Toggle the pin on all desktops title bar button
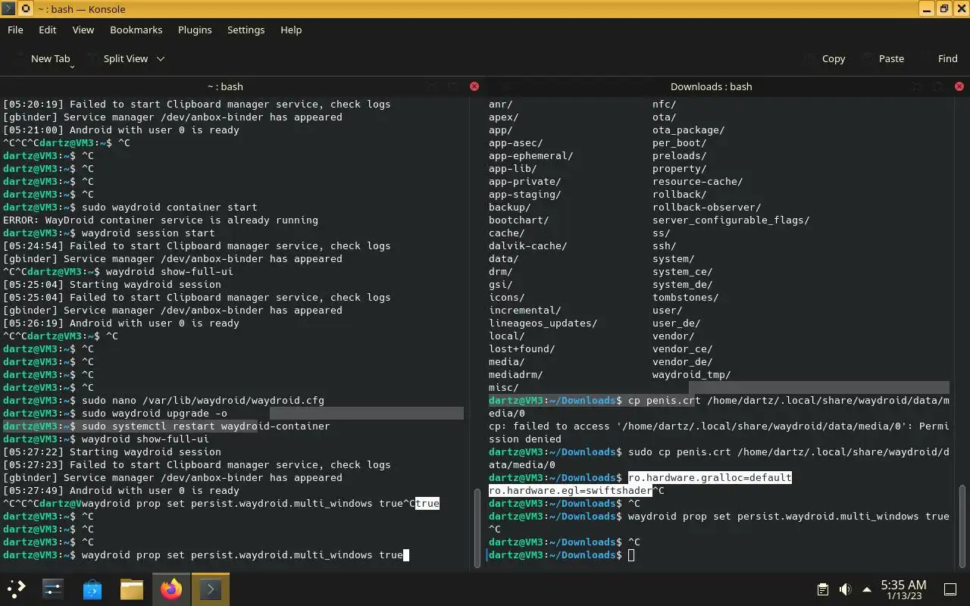The image size is (970, 606). tap(25, 9)
